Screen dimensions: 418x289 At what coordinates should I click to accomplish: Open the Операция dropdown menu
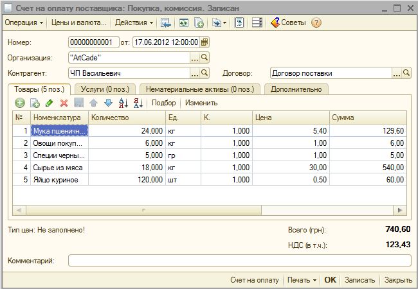(24, 22)
